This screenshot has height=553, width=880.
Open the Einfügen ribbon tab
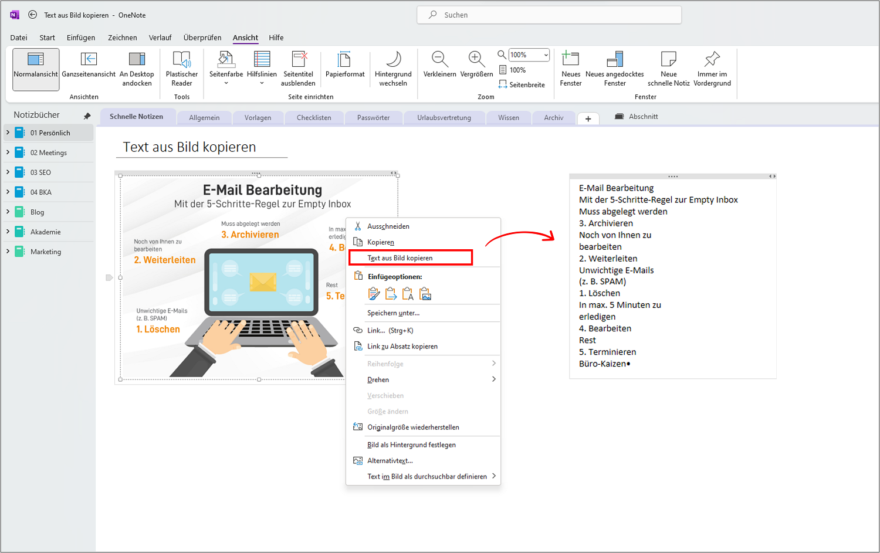[x=81, y=38]
